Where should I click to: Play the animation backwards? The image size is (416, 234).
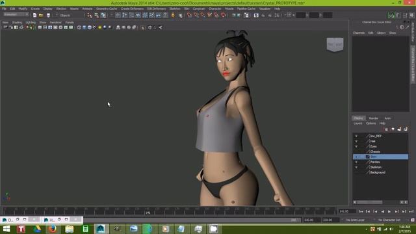coord(382,211)
